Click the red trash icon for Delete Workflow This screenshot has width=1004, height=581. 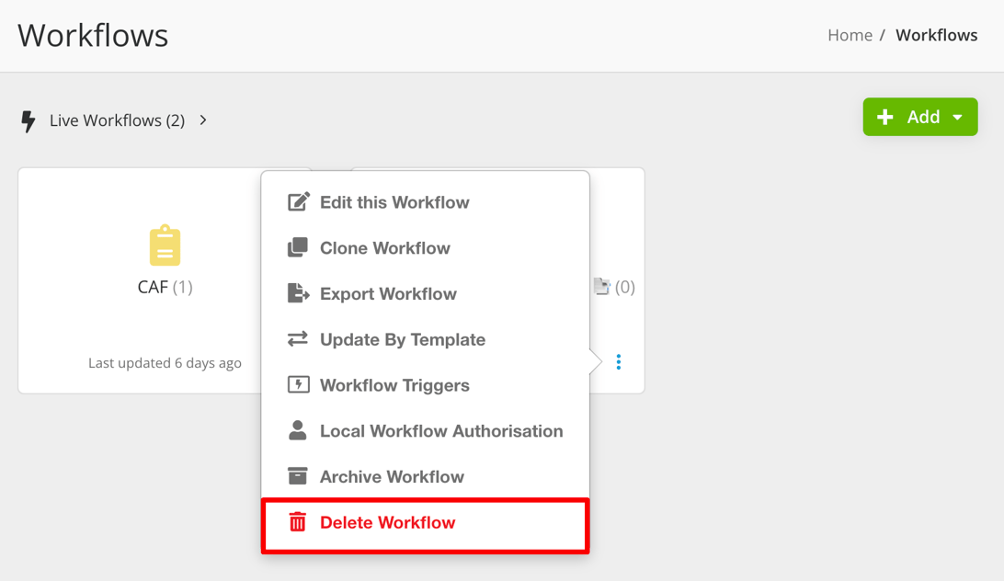coord(297,521)
